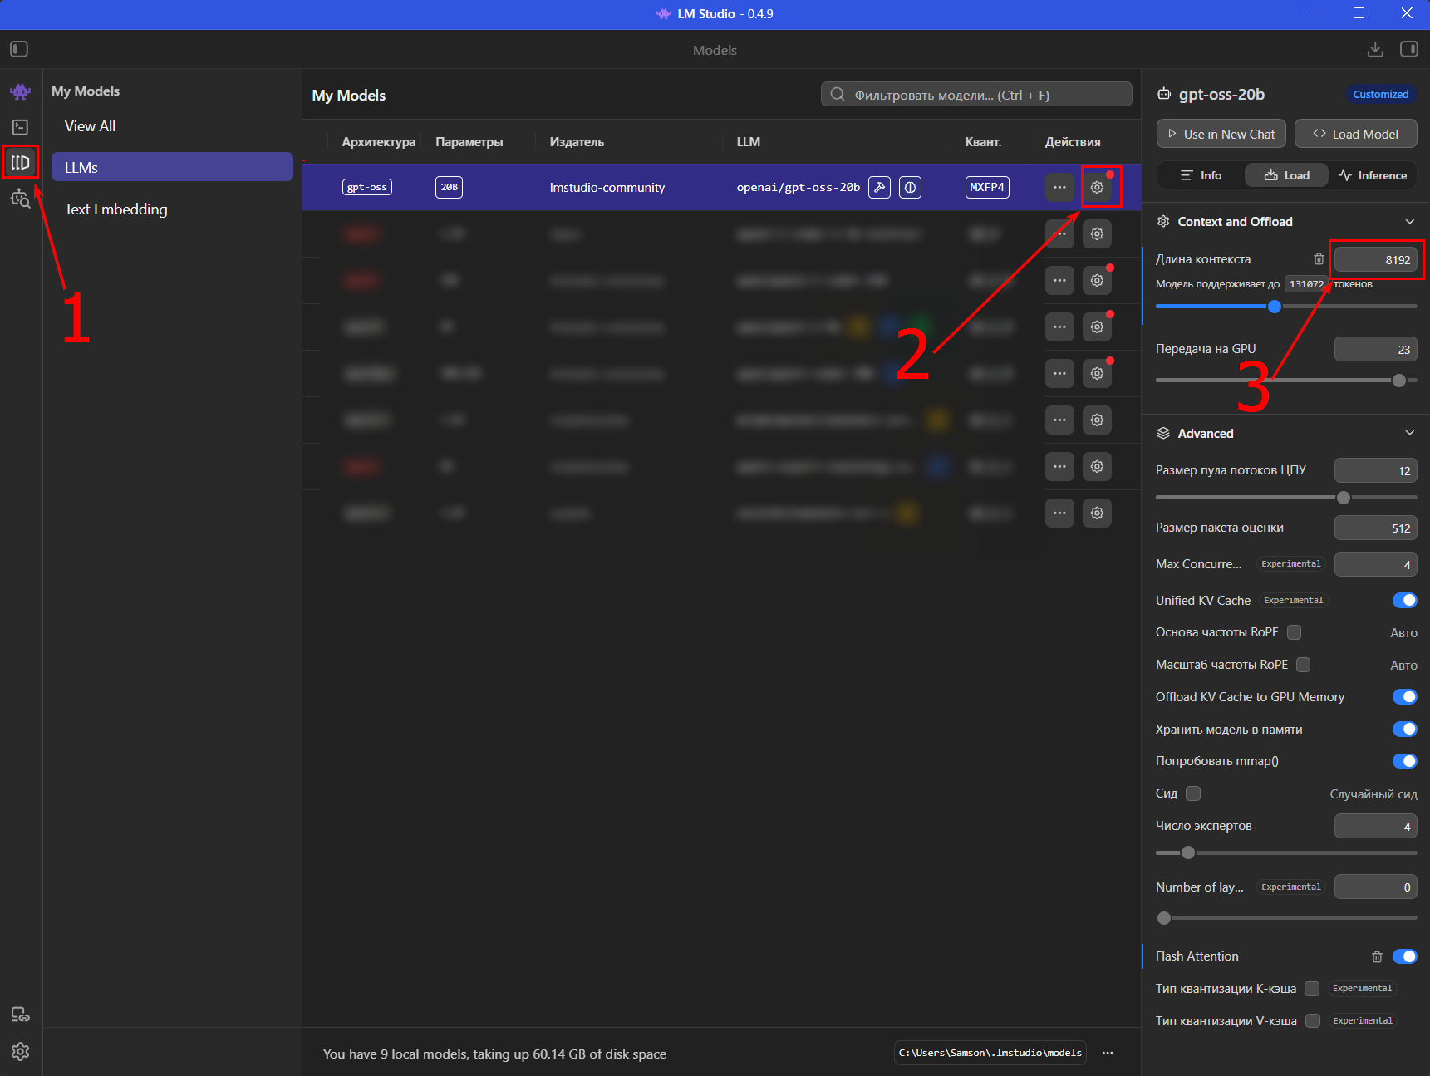Adjust the Число экспертов slider
1430x1076 pixels.
pos(1188,852)
